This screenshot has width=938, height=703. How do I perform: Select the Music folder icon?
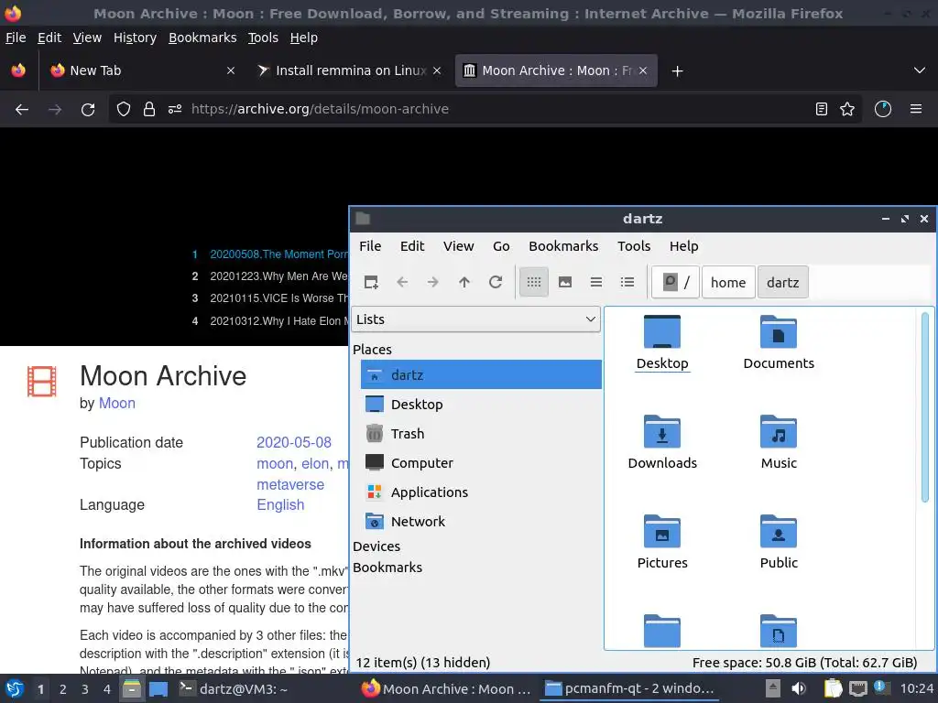(779, 442)
